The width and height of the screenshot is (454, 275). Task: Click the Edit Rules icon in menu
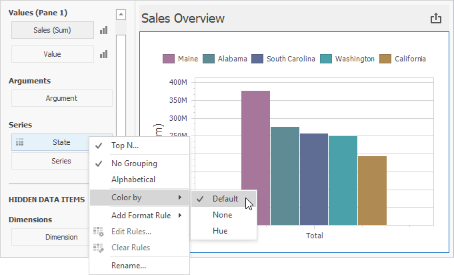pyautogui.click(x=99, y=232)
